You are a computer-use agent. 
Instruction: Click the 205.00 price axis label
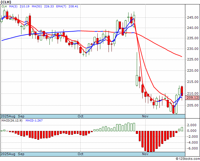point(193,105)
